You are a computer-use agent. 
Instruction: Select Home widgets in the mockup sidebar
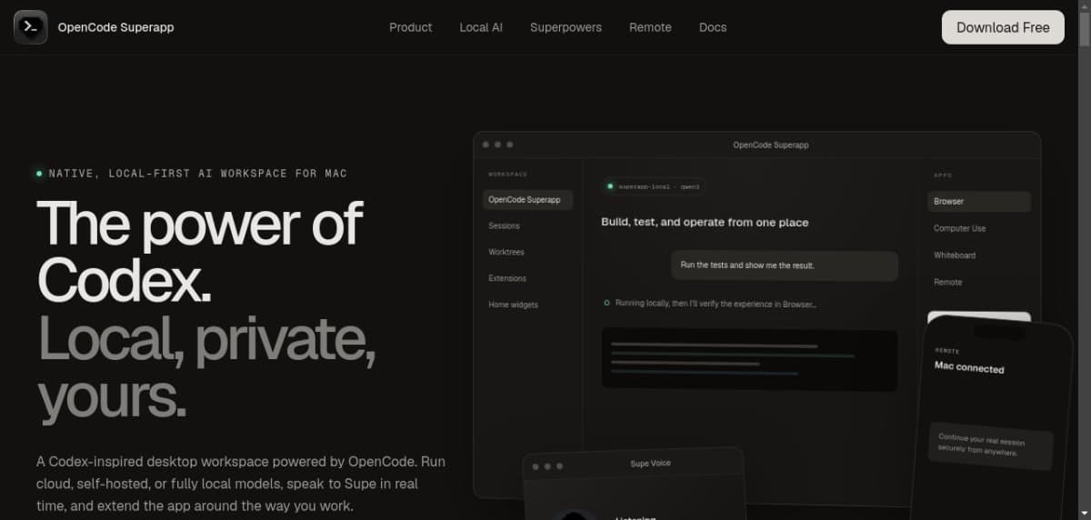(x=514, y=305)
